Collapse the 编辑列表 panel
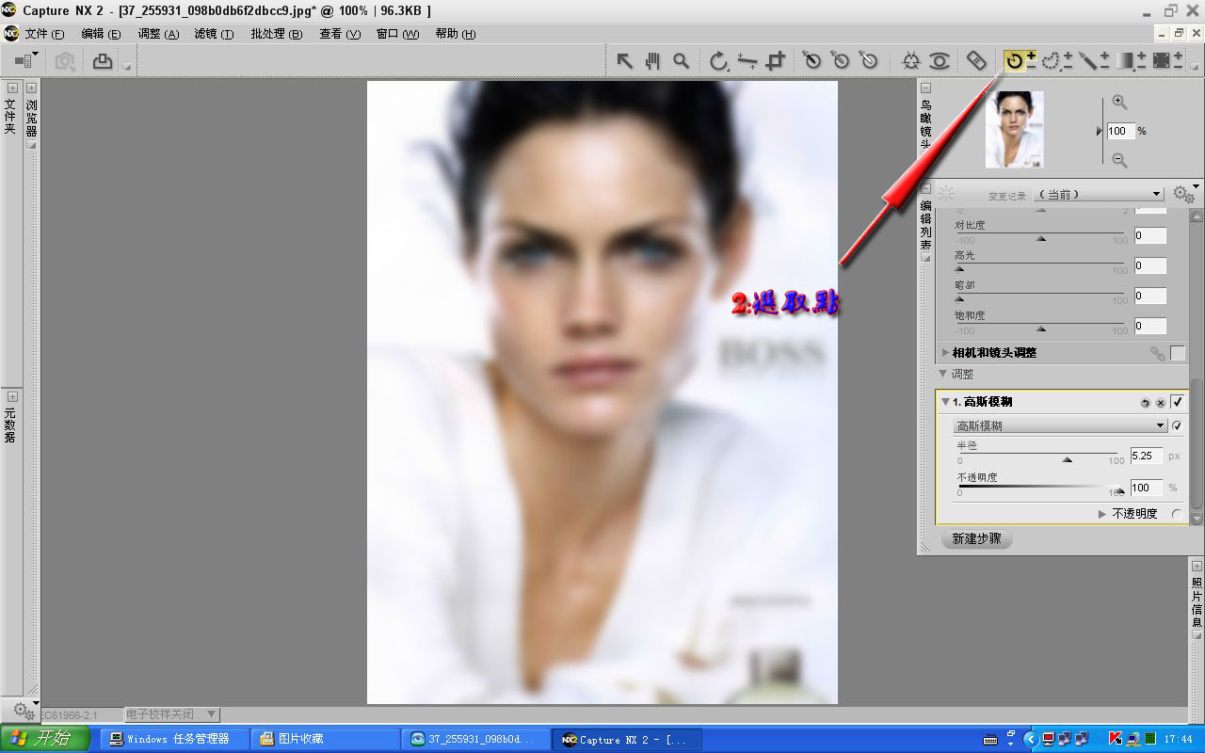The image size is (1205, 753). tap(926, 188)
